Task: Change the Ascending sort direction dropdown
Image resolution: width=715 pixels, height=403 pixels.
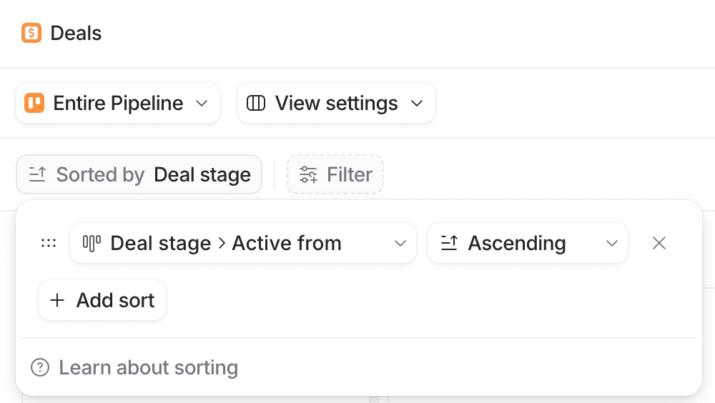Action: [x=528, y=243]
